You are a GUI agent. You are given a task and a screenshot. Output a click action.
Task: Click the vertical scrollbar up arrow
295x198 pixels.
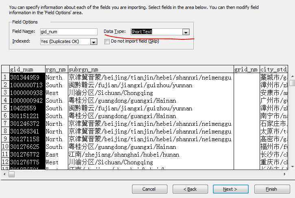point(293,76)
